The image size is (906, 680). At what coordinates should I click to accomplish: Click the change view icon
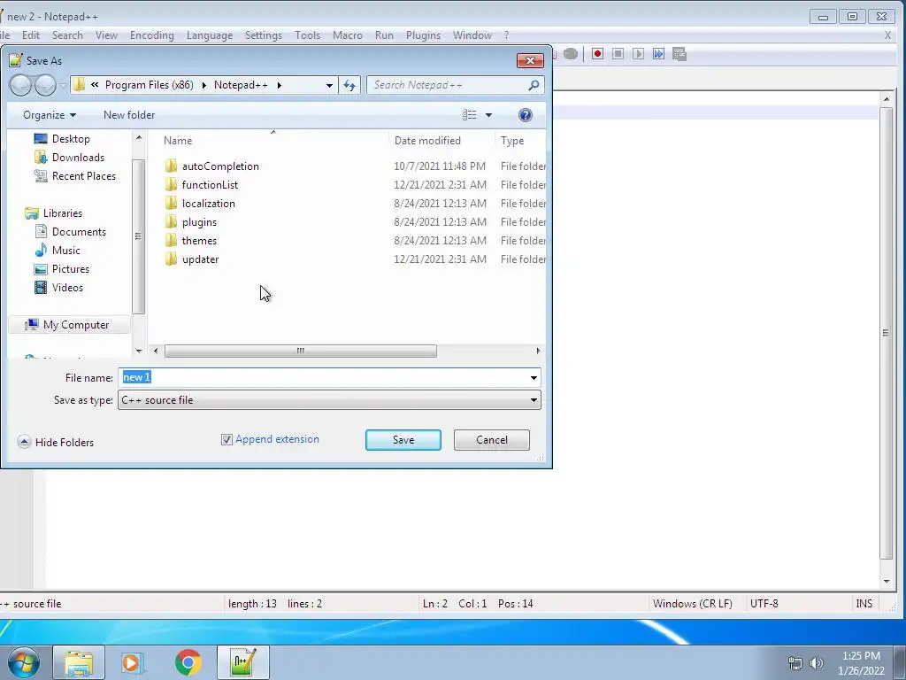(x=470, y=115)
